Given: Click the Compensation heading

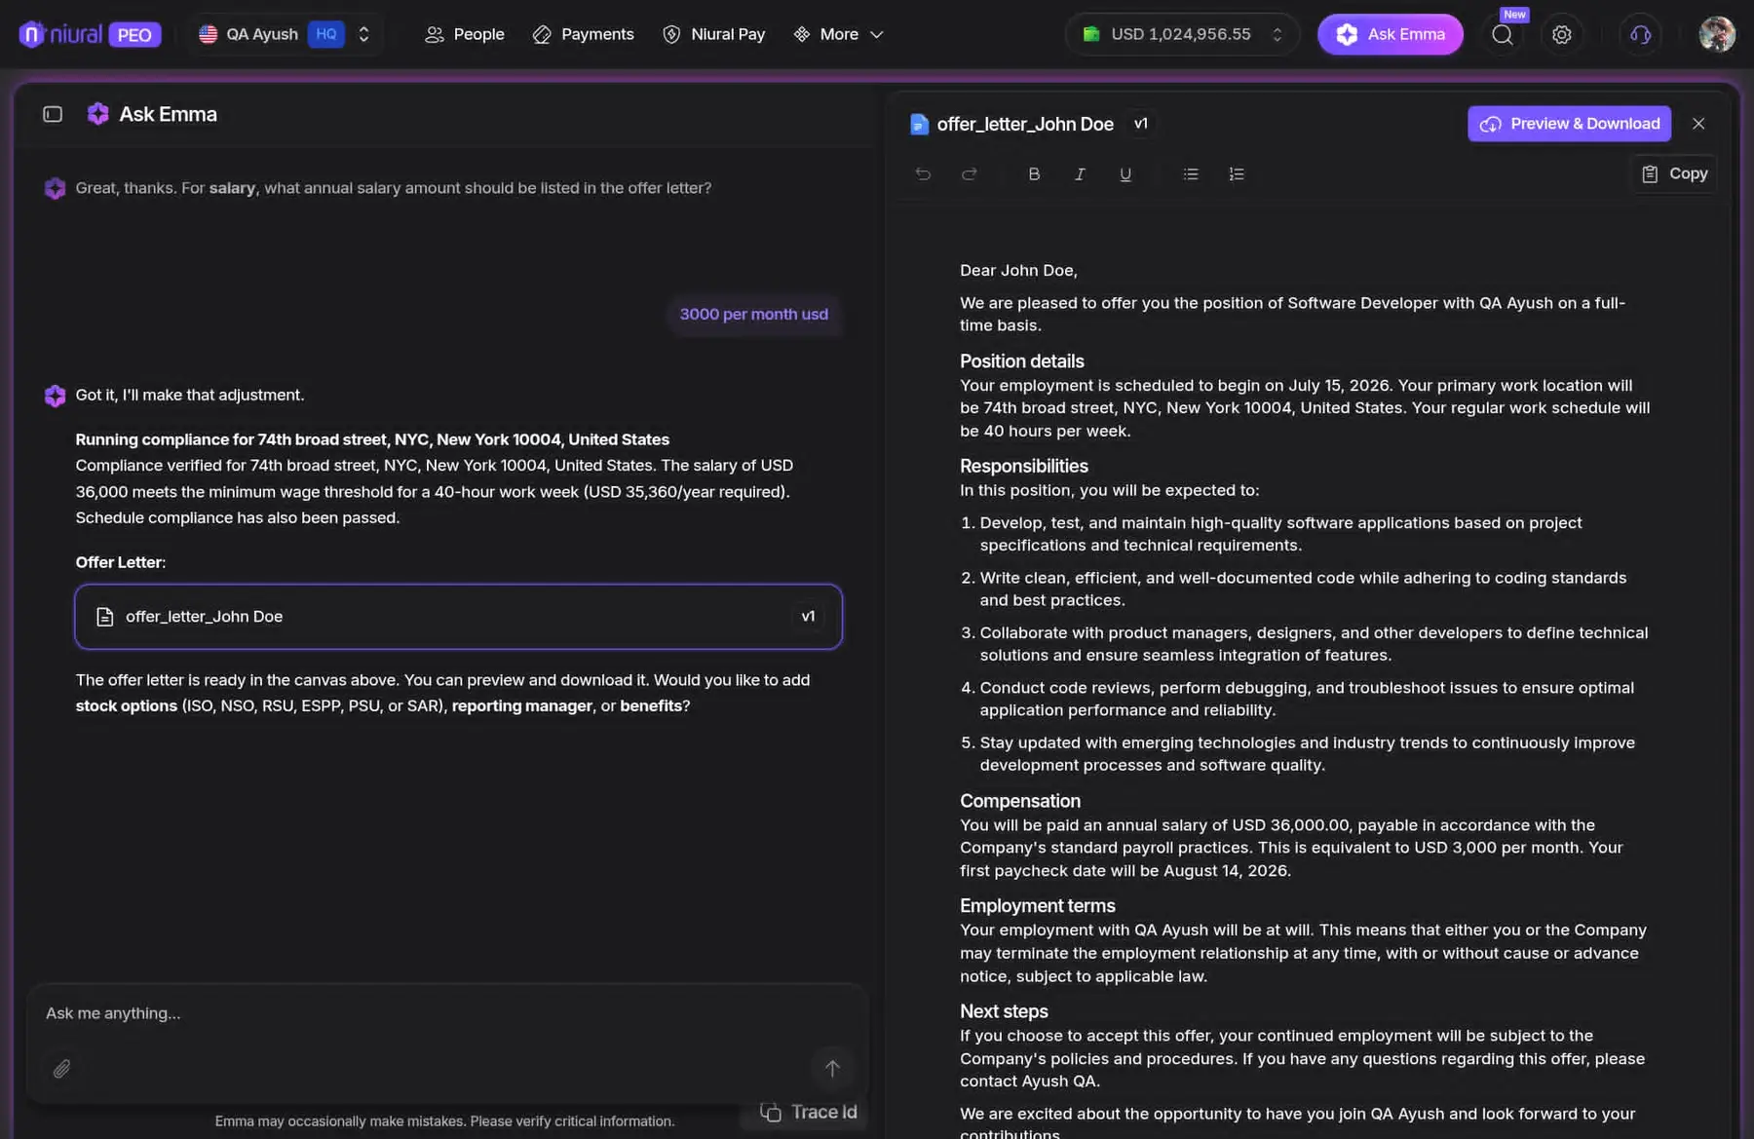Looking at the screenshot, I should tap(1019, 801).
